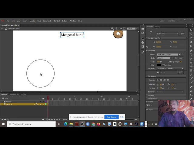Open the Motion Presets panel icon
This screenshot has height=145, width=194.
click(142, 52)
